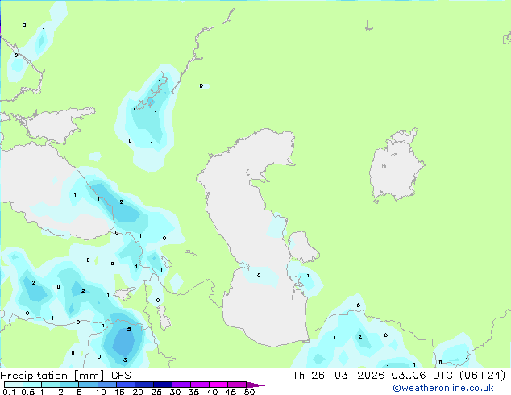Click the legend swatch between 1 and 2
The height and width of the screenshot is (395, 511).
click(51, 385)
